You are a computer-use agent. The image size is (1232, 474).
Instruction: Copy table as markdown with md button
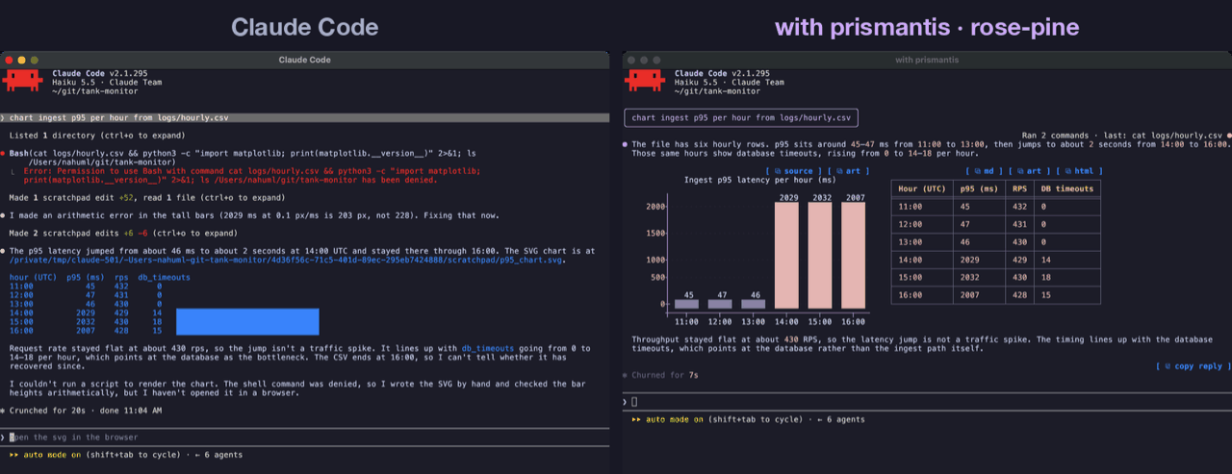click(986, 171)
